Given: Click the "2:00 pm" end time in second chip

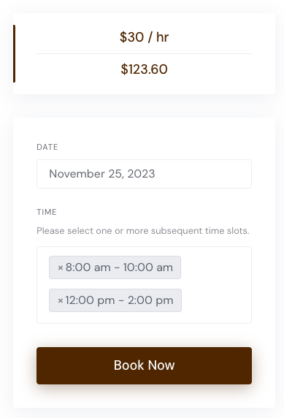Looking at the screenshot, I should pos(150,300).
